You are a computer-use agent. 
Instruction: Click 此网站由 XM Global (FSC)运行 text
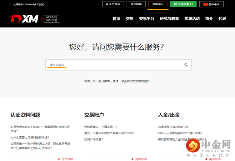[29, 4]
